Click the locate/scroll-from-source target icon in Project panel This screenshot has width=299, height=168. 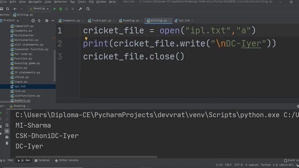coord(33,21)
